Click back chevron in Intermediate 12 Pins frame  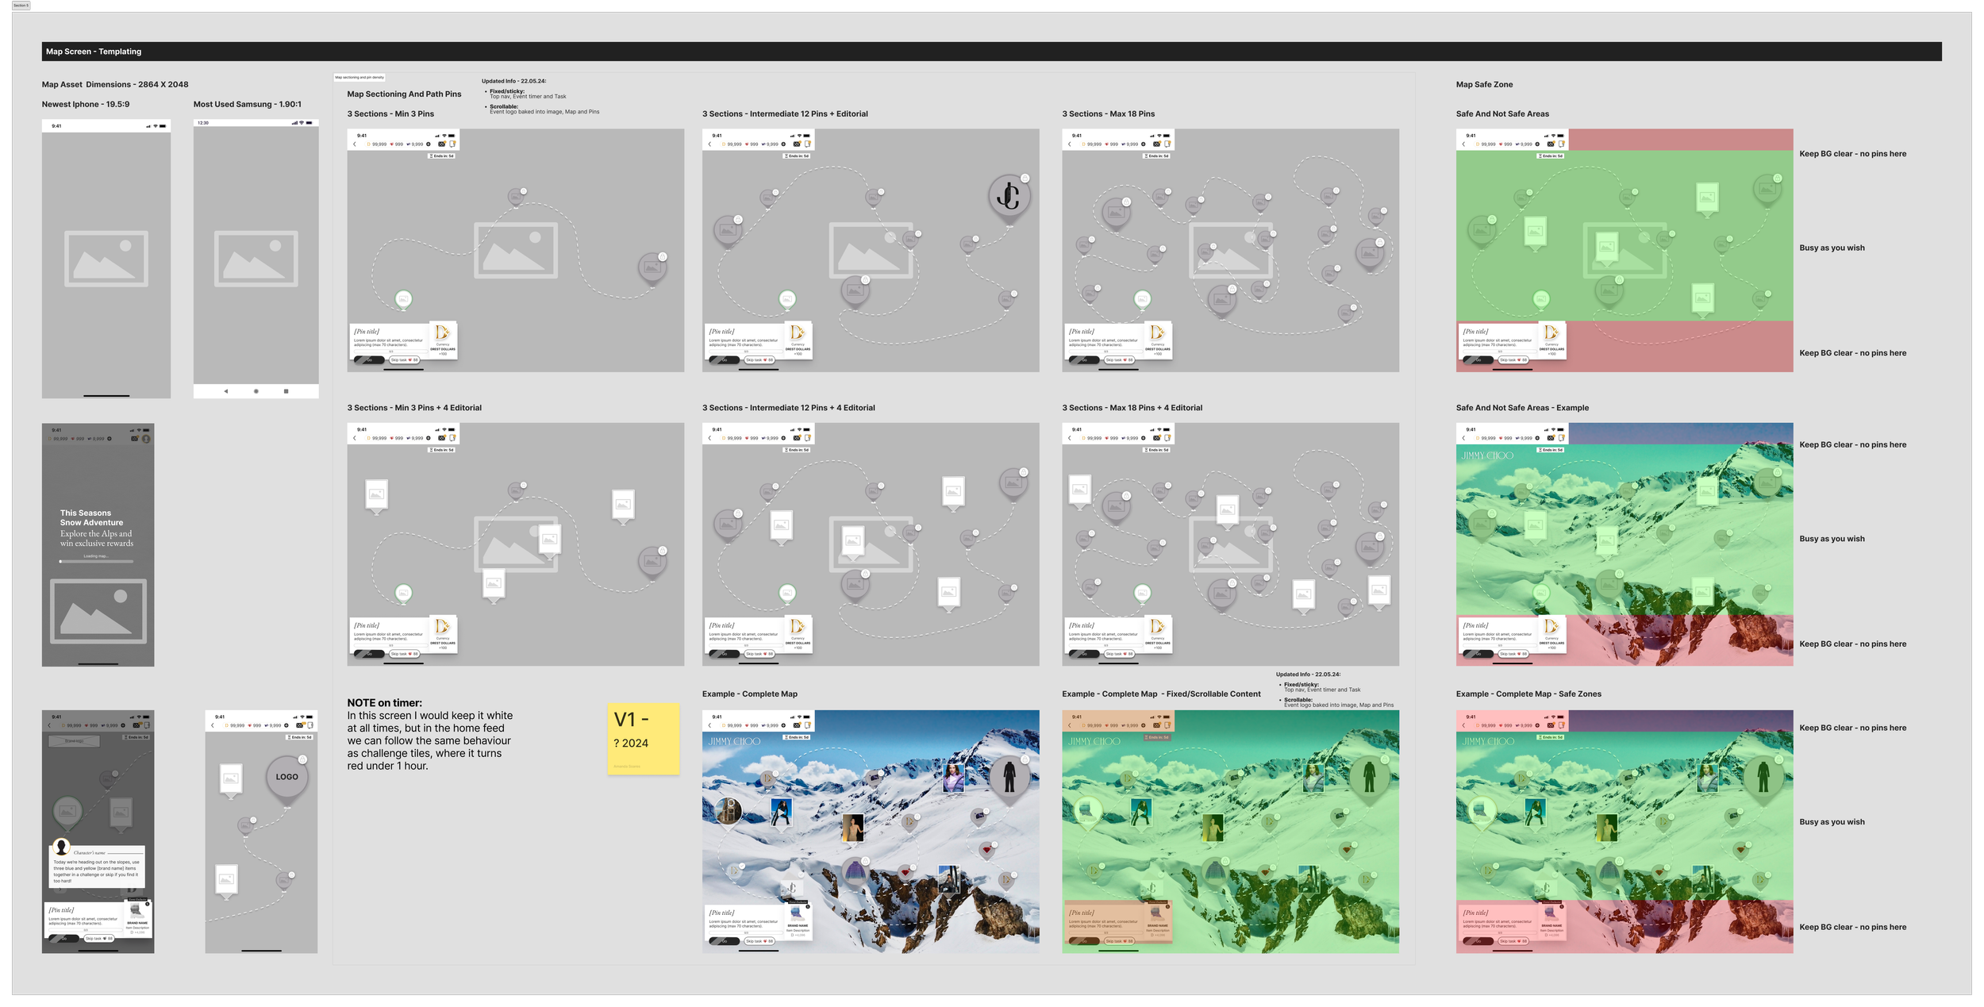click(709, 144)
